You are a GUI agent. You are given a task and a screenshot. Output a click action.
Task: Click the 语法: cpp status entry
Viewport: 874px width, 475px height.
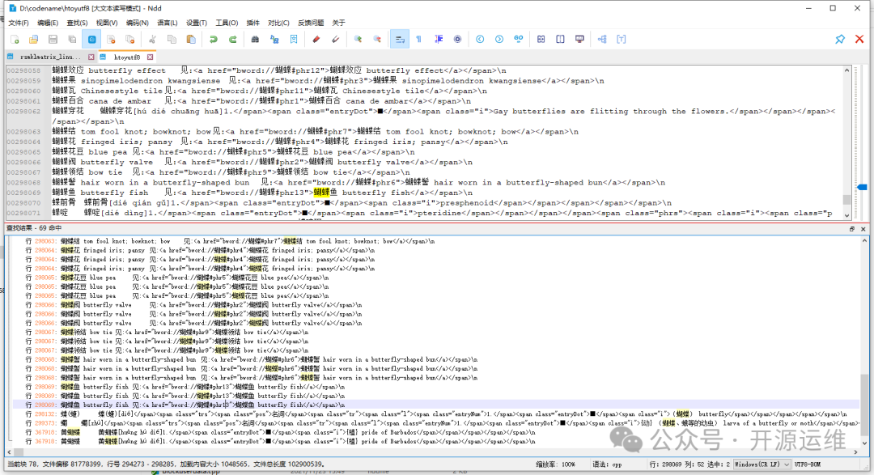606,464
